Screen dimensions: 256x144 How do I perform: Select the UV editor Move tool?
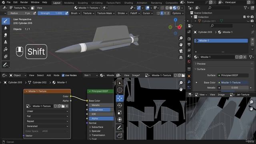[120, 98]
